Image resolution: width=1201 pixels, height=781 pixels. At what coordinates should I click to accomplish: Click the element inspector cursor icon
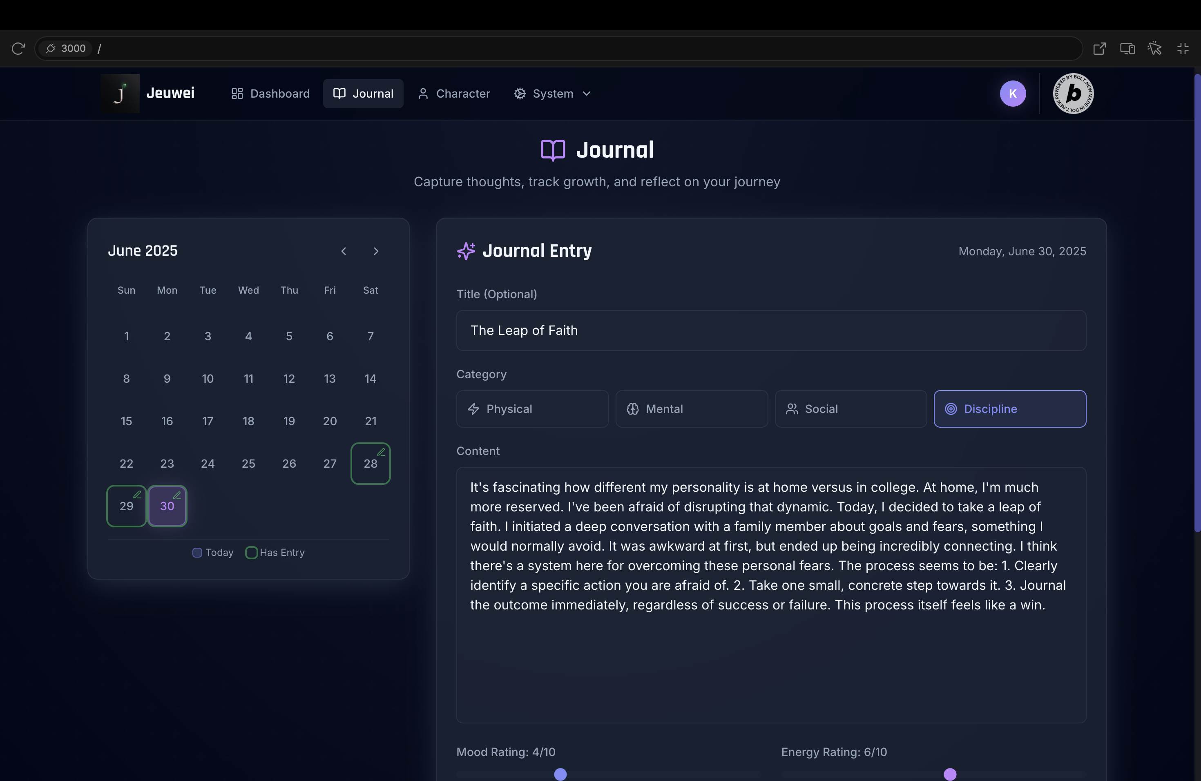click(x=1154, y=49)
